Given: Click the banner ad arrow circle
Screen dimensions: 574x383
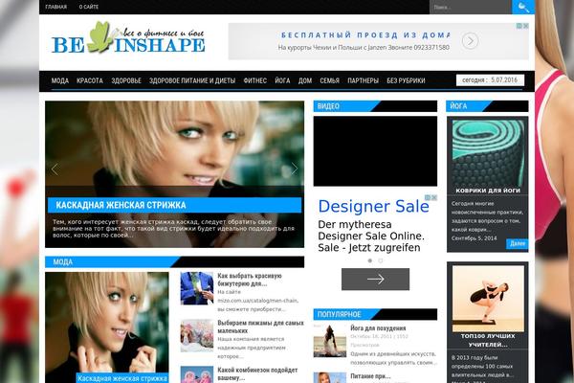Looking at the screenshot, I should (470, 40).
